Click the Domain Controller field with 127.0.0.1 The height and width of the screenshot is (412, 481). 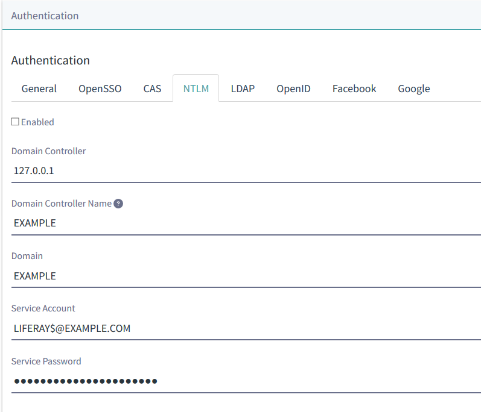pyautogui.click(x=246, y=171)
